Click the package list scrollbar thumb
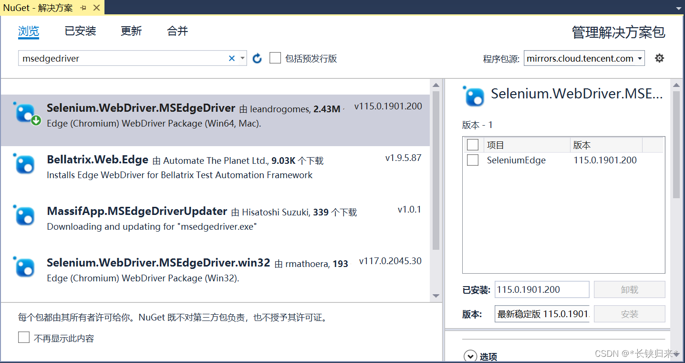 pos(436,171)
